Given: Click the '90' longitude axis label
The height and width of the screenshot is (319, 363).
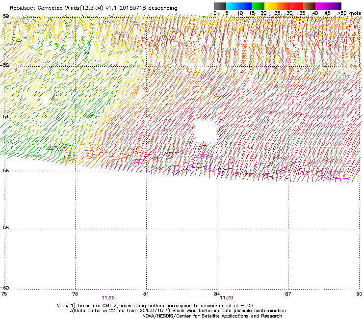Looking at the screenshot, I should (359, 294).
